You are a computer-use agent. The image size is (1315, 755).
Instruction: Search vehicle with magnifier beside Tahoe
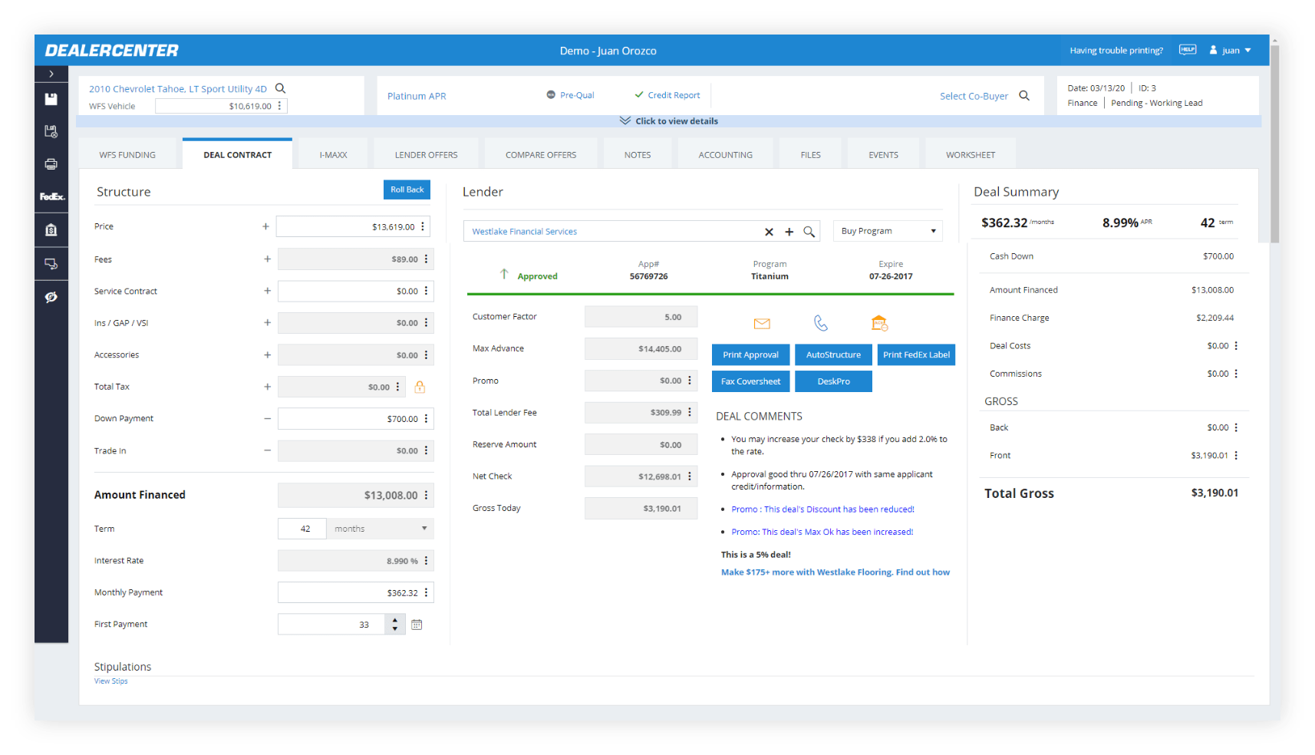[x=281, y=88]
